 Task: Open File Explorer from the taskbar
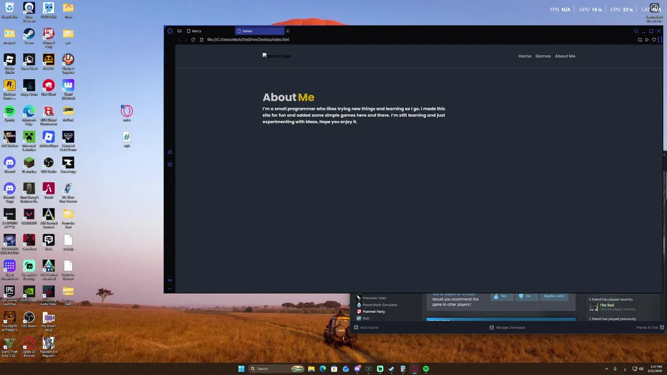click(x=311, y=369)
